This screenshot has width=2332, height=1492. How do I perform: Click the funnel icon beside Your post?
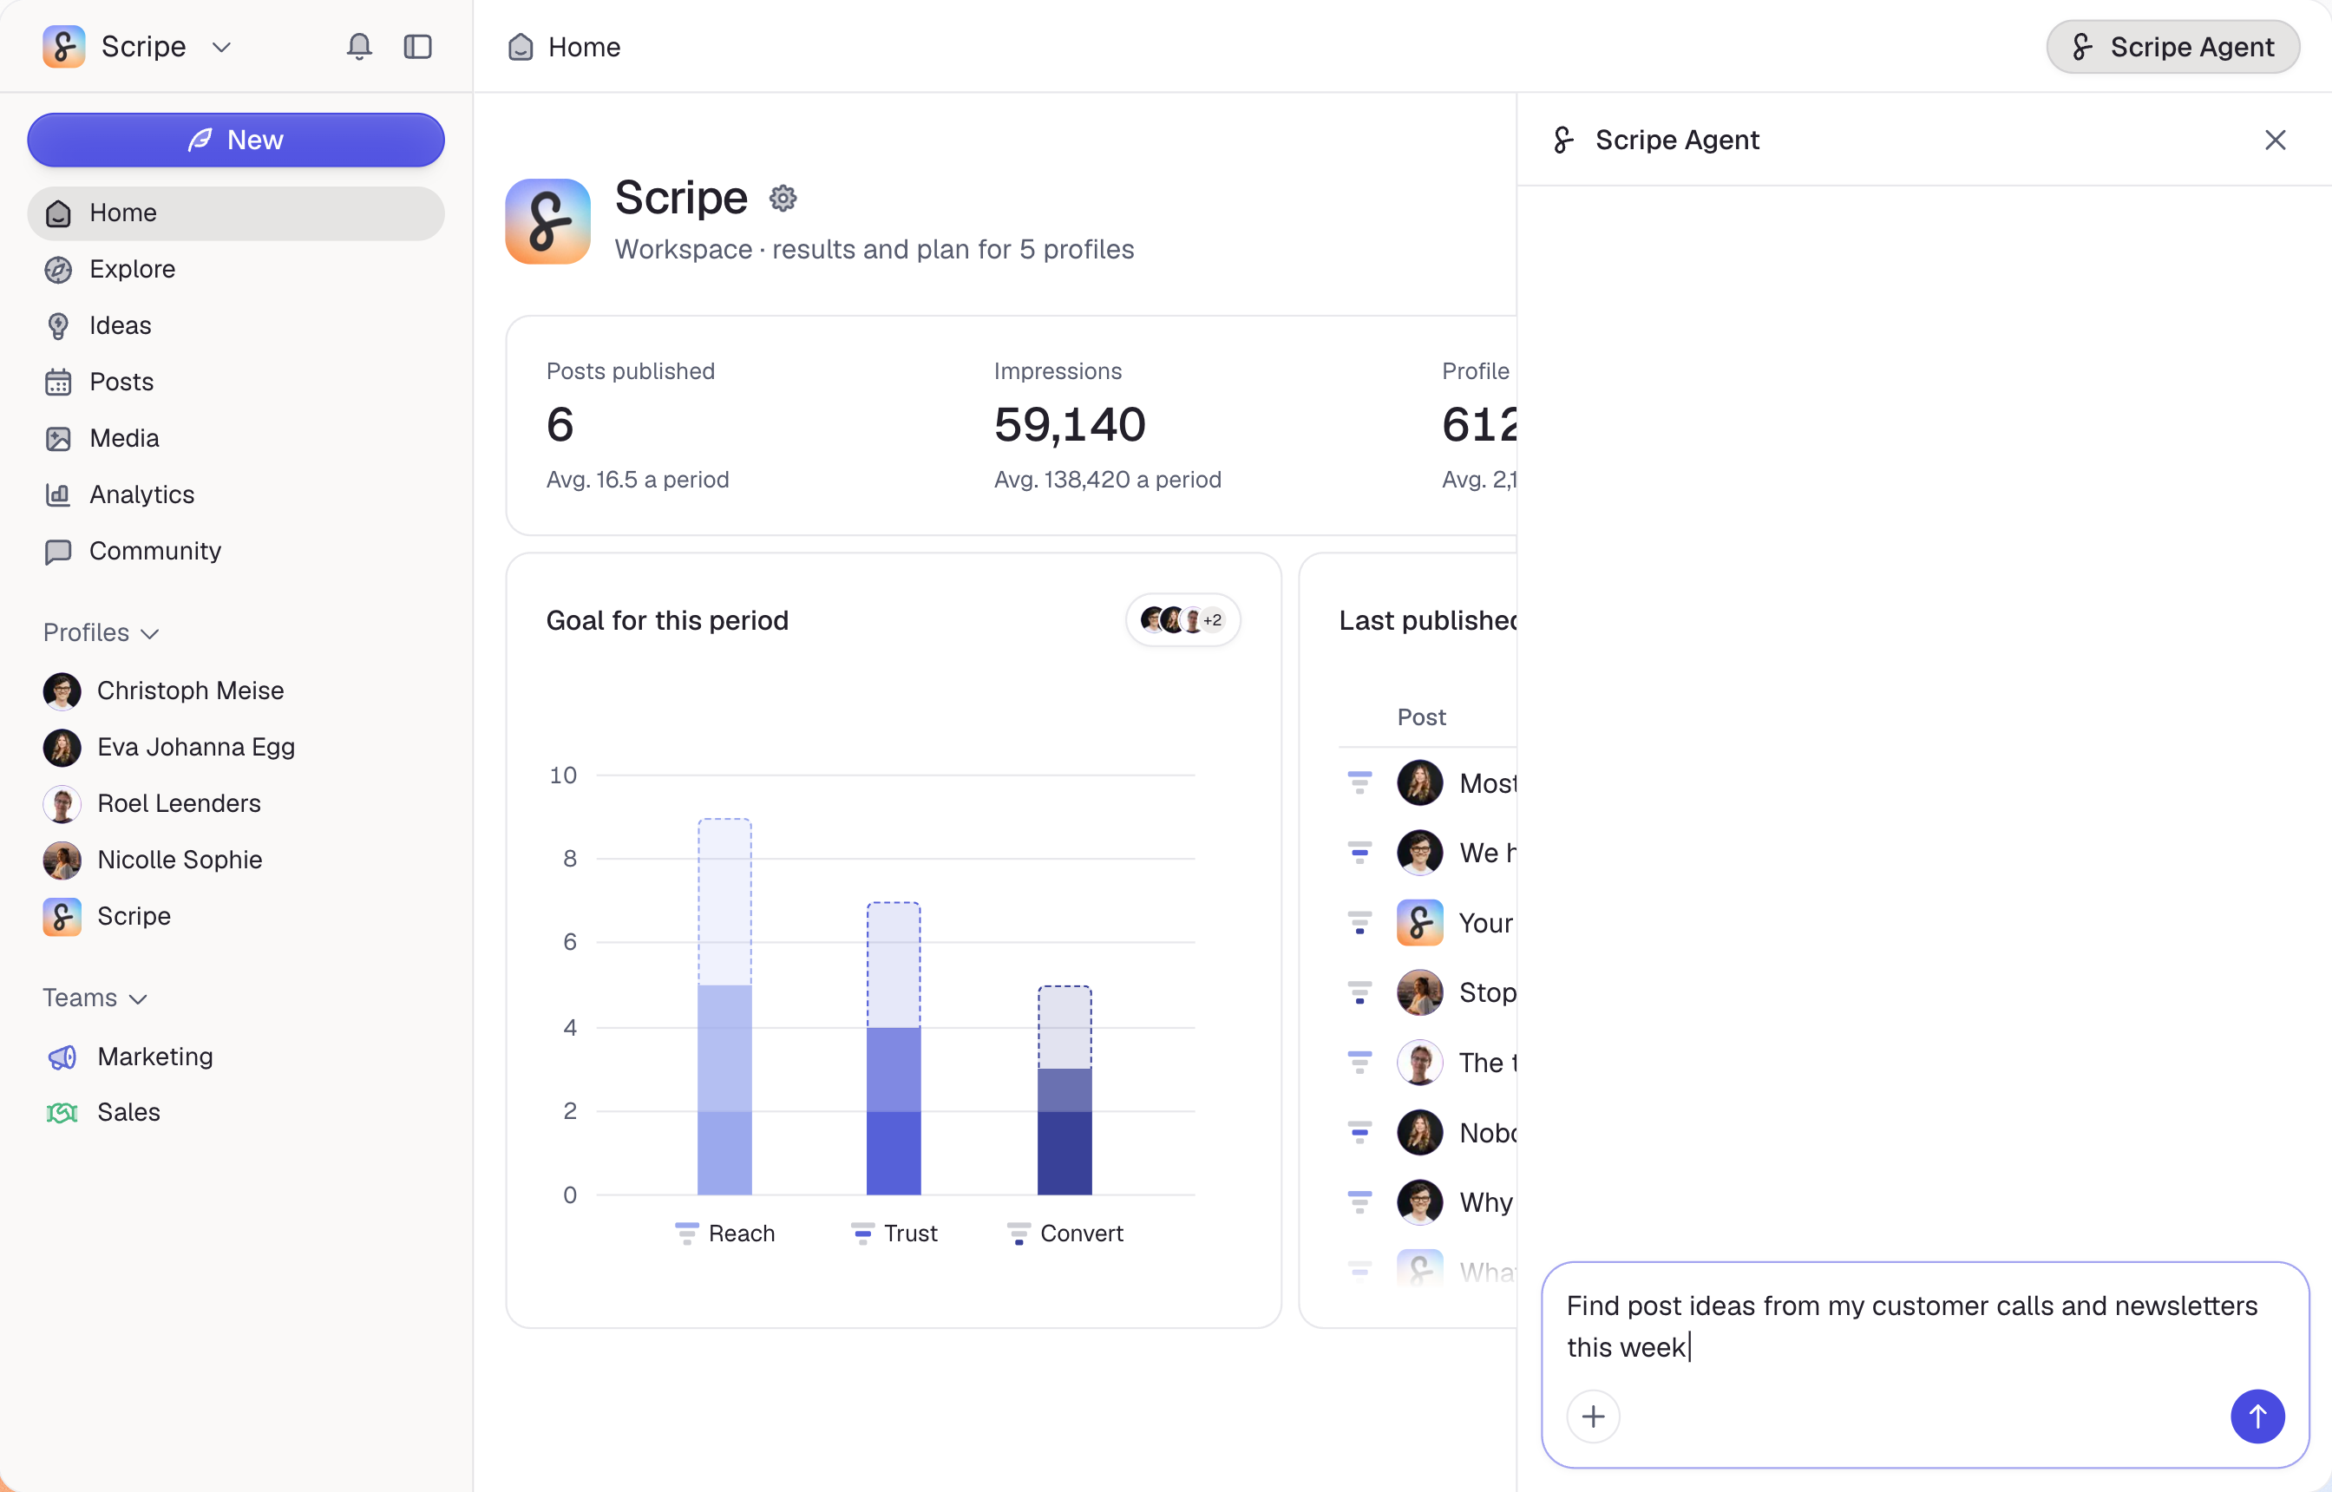[x=1359, y=922]
